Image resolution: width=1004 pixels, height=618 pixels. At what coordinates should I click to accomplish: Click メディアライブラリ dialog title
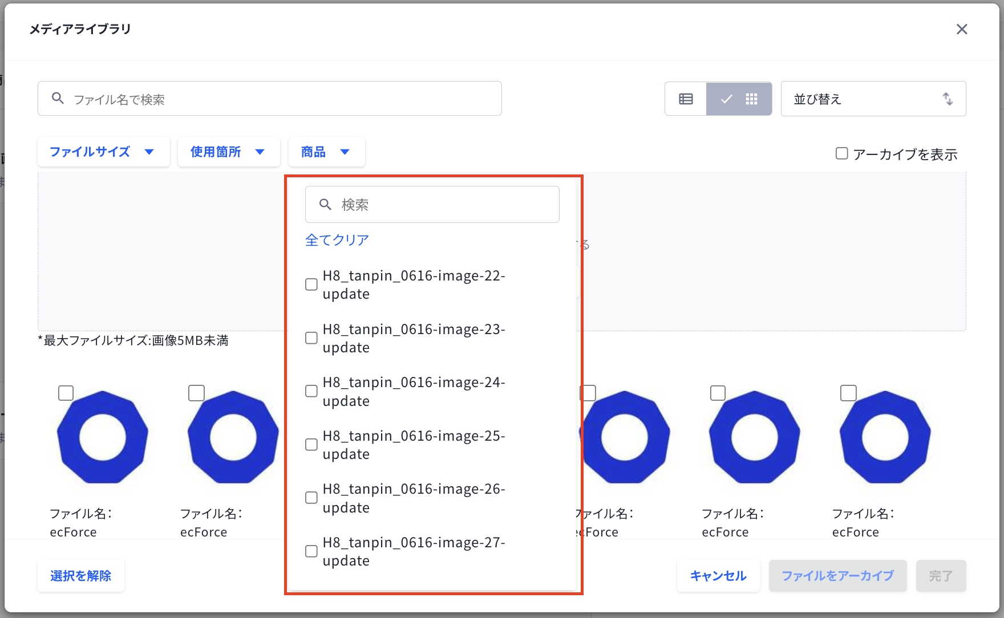coord(80,29)
